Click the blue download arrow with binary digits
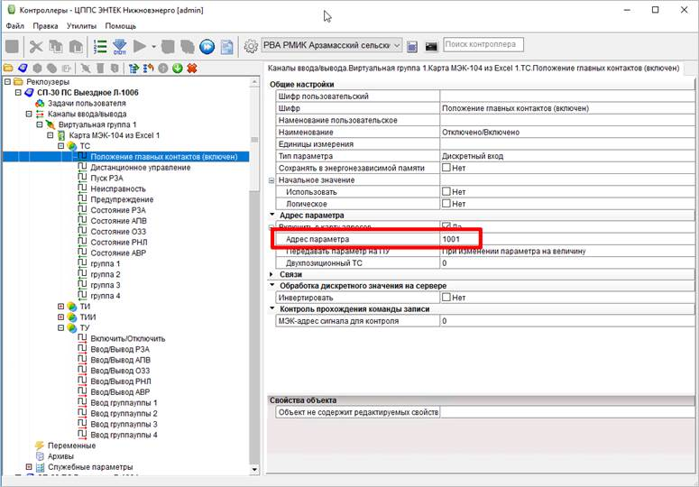 tap(119, 46)
